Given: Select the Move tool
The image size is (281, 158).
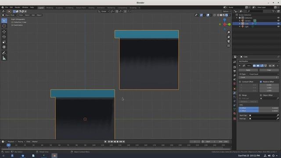Looking at the screenshot, I should click(4, 32).
